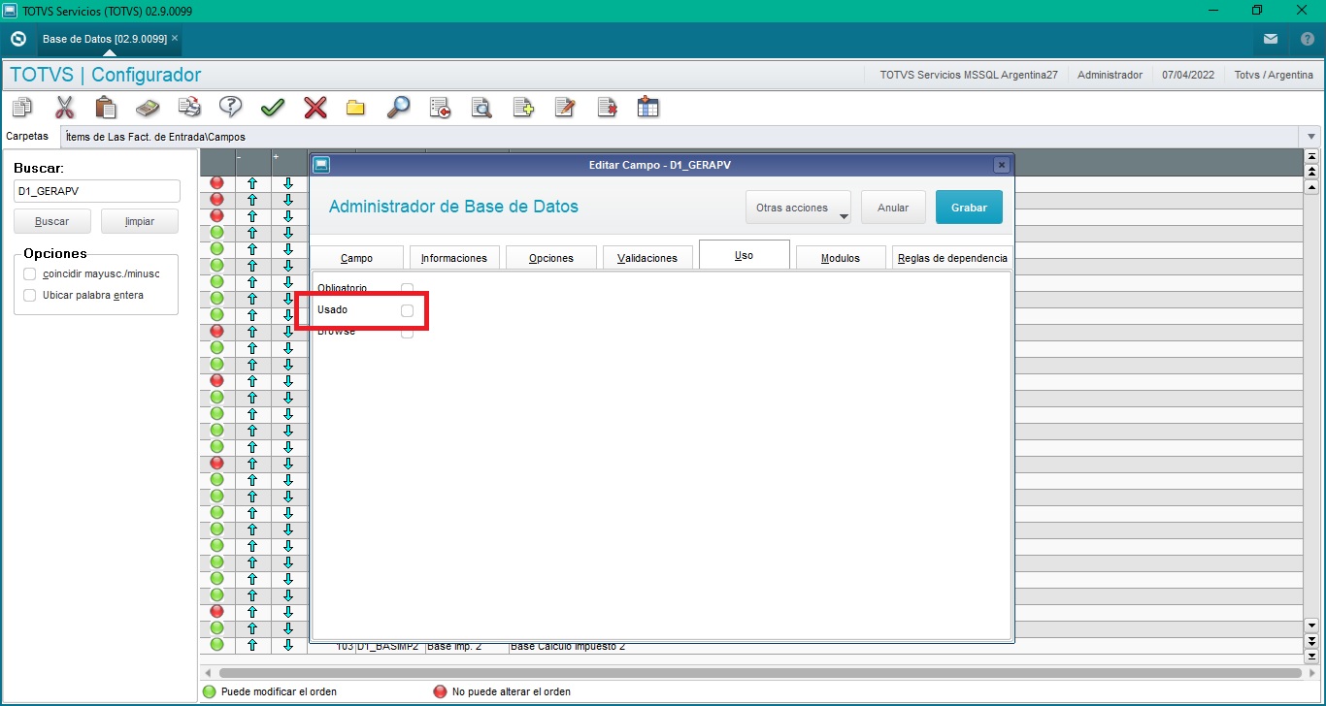Click the Buscar button

tap(52, 221)
